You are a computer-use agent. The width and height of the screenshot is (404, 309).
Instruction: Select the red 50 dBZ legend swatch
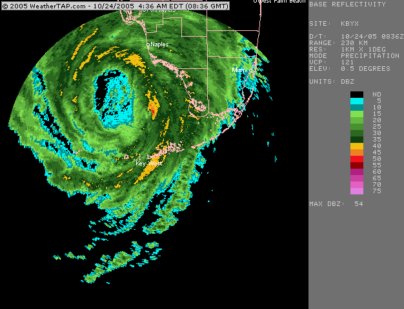357,158
